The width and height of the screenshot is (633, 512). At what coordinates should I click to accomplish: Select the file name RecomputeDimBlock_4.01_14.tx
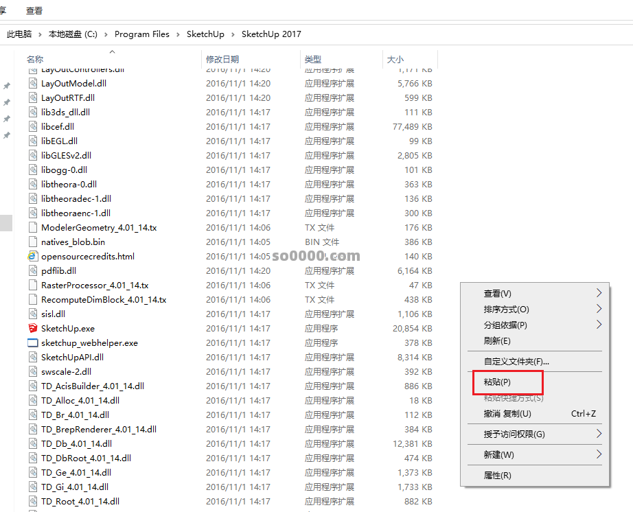click(104, 300)
